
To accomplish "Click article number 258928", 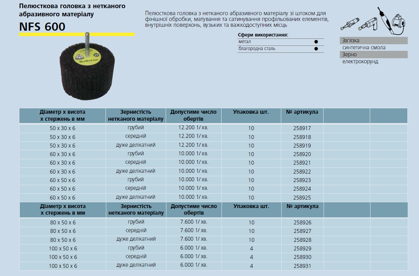I will pos(303,240).
